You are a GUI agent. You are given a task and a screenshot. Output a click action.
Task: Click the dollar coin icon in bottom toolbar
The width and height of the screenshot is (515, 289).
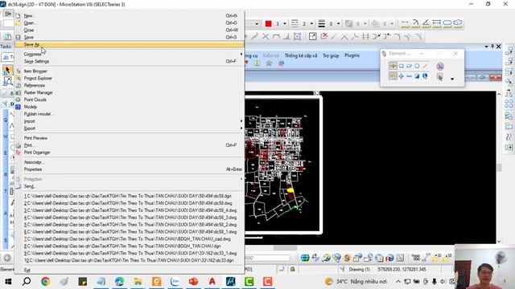347,258
